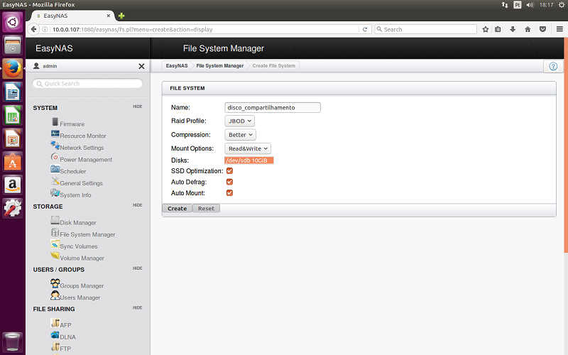Open Volume Manager page
This screenshot has width=568, height=355.
pyautogui.click(x=82, y=258)
